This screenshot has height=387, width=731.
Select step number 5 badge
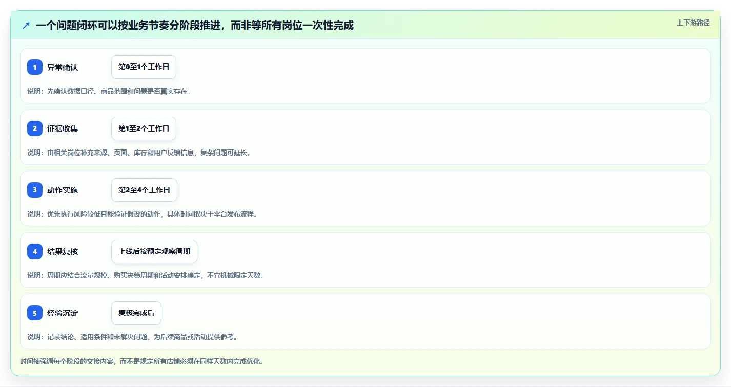[x=35, y=313]
